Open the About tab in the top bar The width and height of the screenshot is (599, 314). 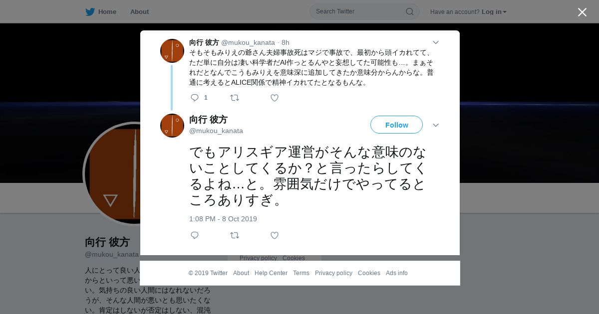tap(139, 12)
